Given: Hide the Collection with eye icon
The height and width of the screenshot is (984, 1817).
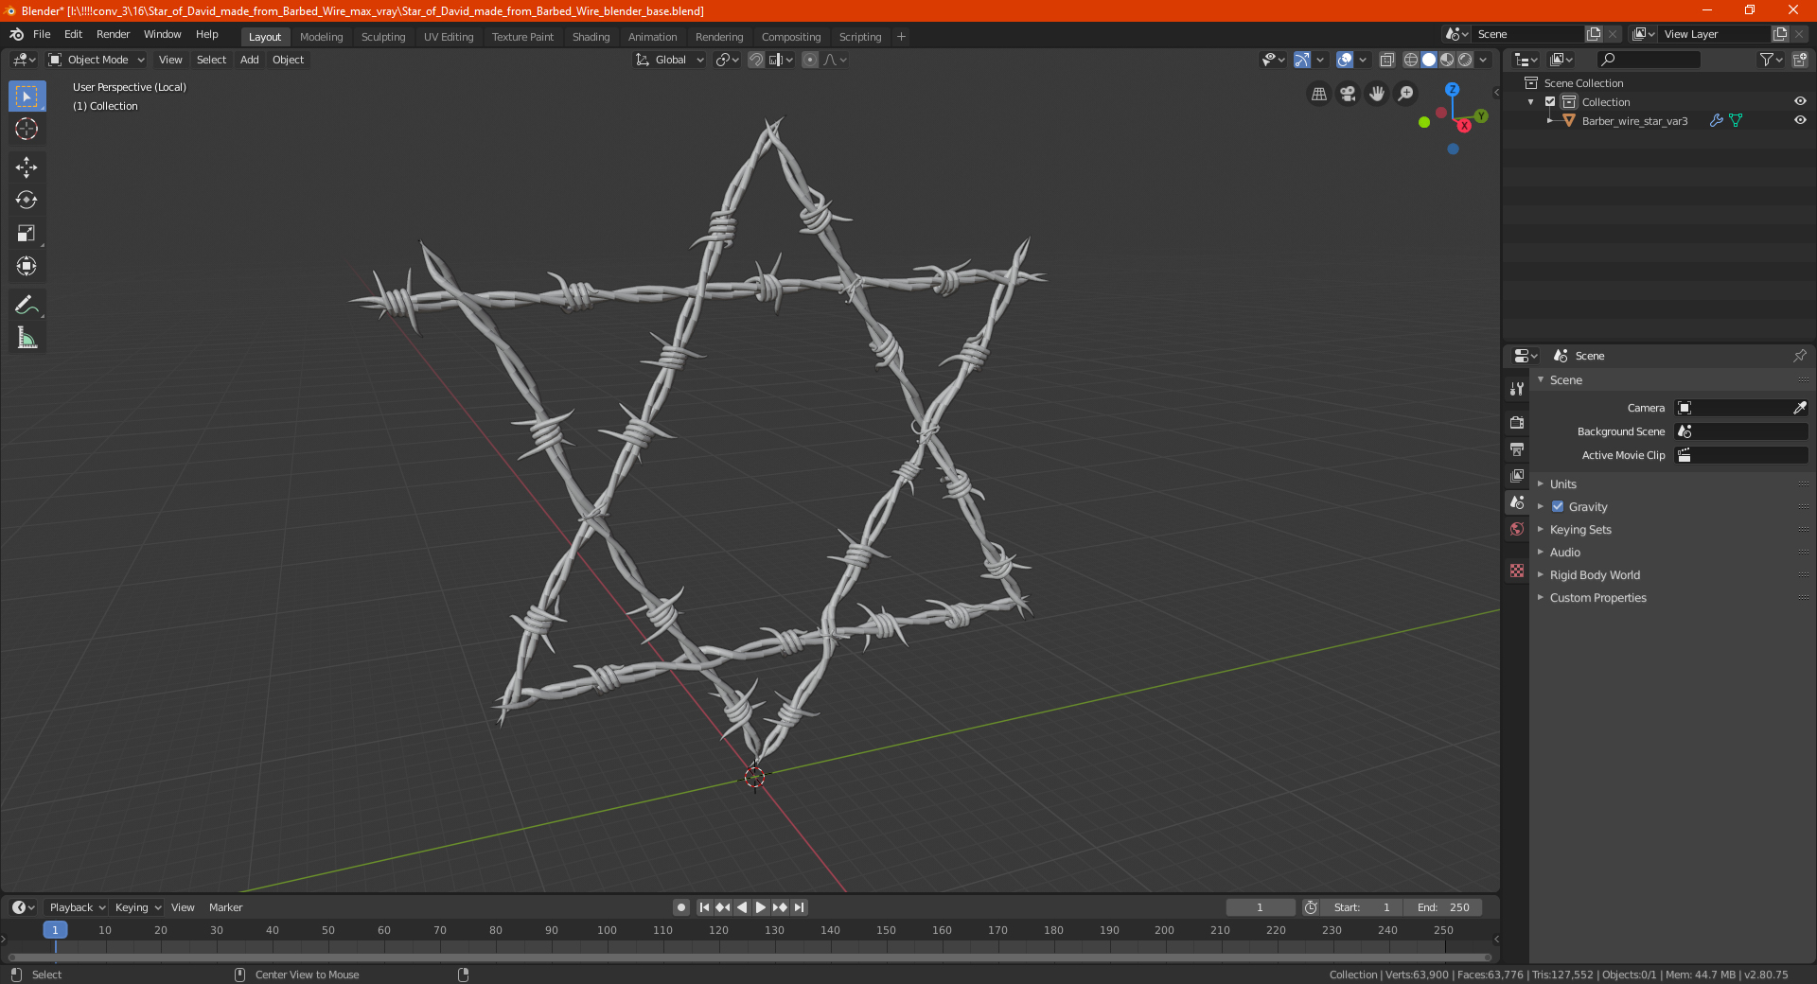Looking at the screenshot, I should pos(1800,101).
